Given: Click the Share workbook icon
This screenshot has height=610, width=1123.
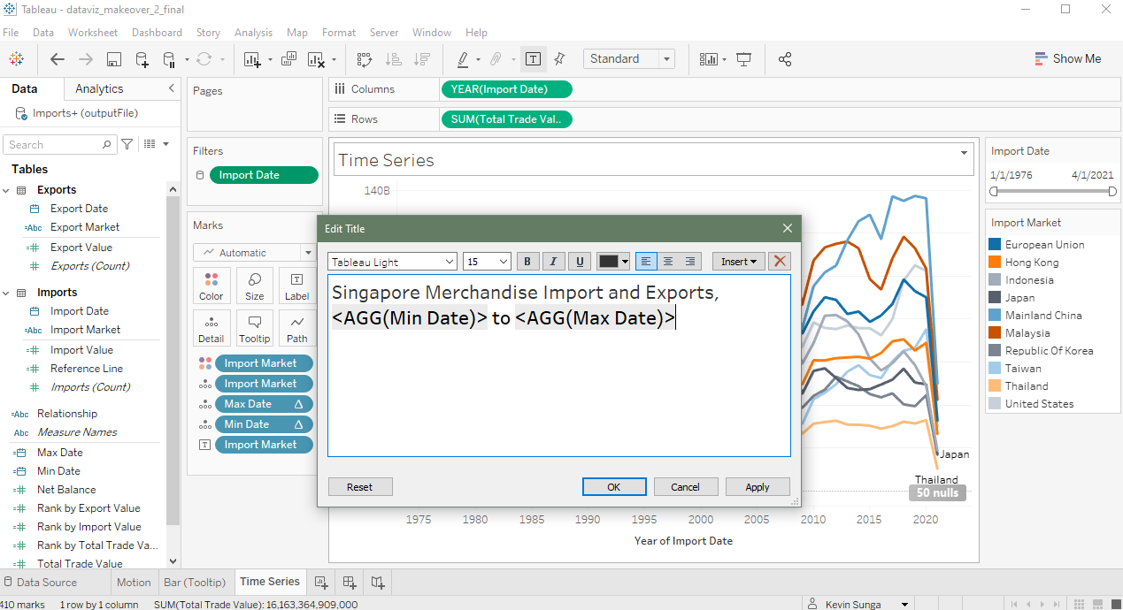Looking at the screenshot, I should point(784,59).
